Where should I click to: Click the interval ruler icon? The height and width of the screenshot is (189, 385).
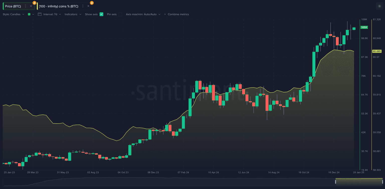[x=40, y=14]
